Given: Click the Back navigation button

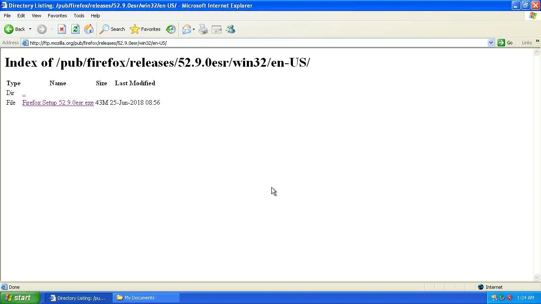Looking at the screenshot, I should [14, 29].
